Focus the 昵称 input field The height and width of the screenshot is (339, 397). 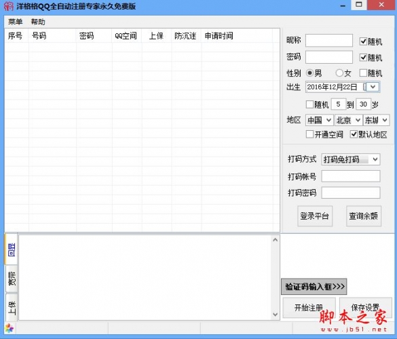329,41
